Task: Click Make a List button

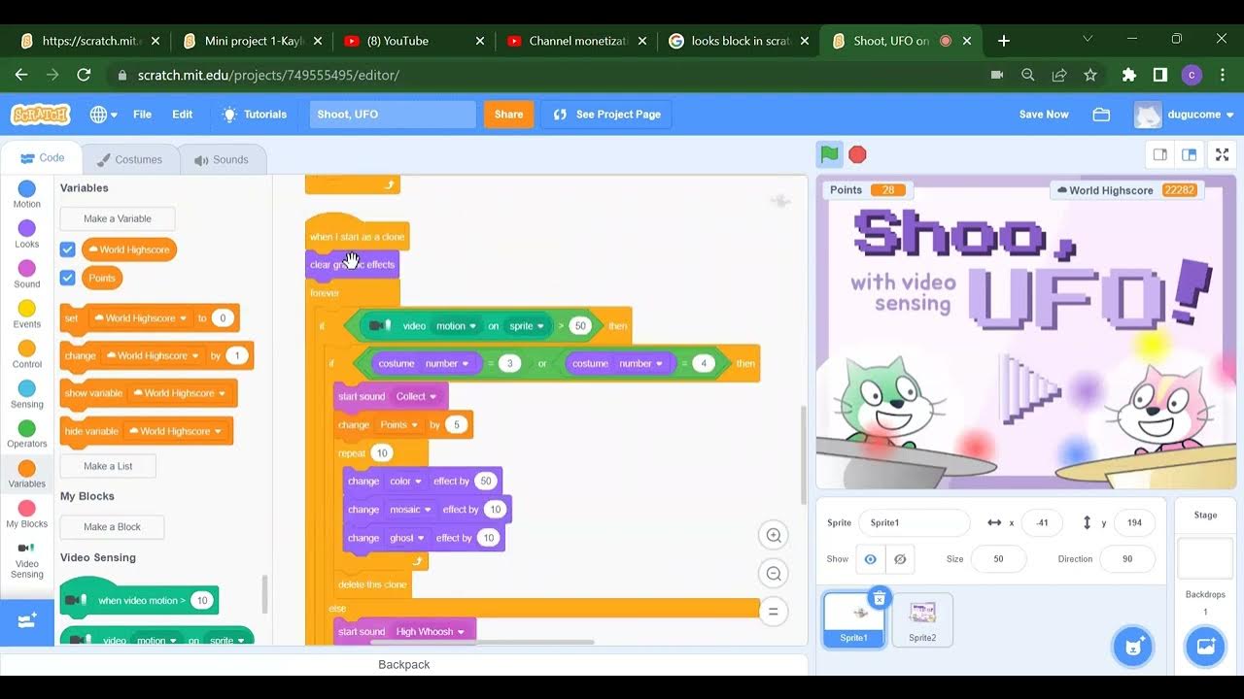Action: tap(108, 466)
